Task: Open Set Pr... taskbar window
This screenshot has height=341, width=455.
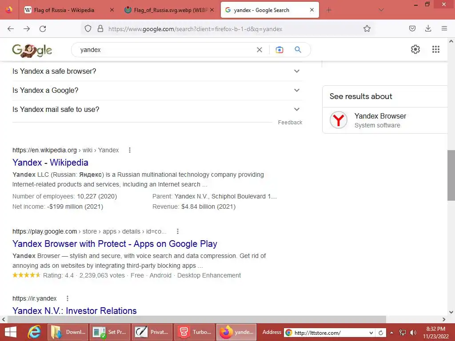Action: 110,332
